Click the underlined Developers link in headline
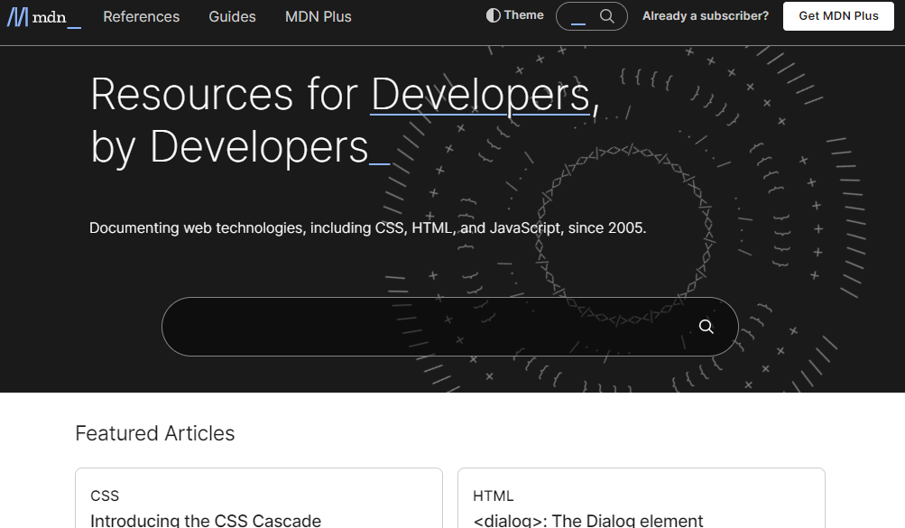This screenshot has height=528, width=905. (480, 95)
